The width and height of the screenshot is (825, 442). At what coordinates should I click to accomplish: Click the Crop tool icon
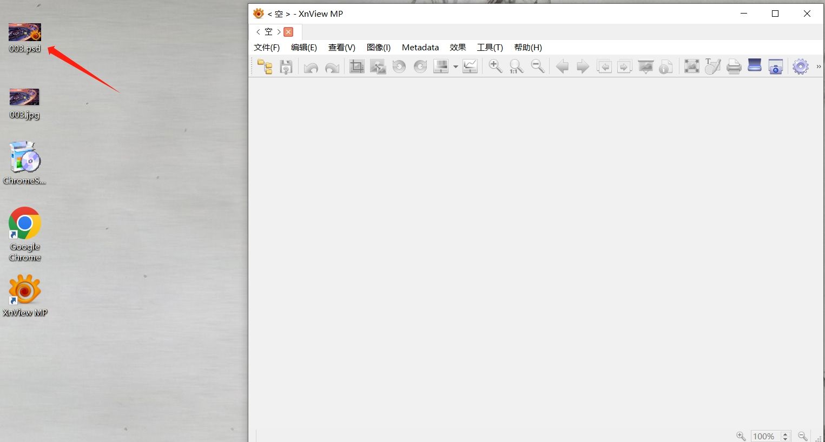click(x=357, y=67)
